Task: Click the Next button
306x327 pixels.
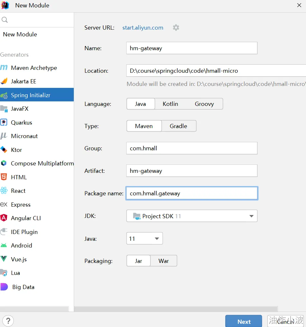Action: tap(244, 322)
